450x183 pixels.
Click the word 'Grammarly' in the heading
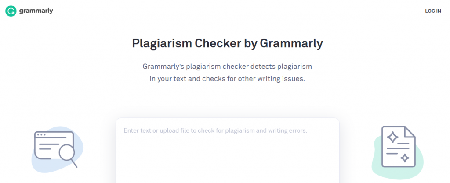(x=291, y=43)
